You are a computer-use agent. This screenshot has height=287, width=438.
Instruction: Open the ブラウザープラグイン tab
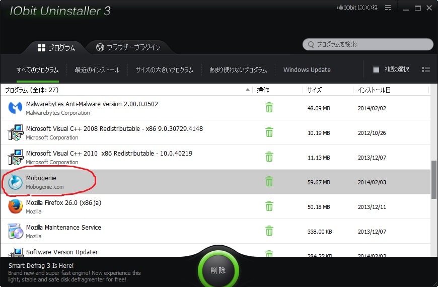(128, 47)
